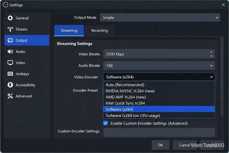Screen dimensions: 229x153
Task: Select the Streaming tab
Action: point(69,31)
